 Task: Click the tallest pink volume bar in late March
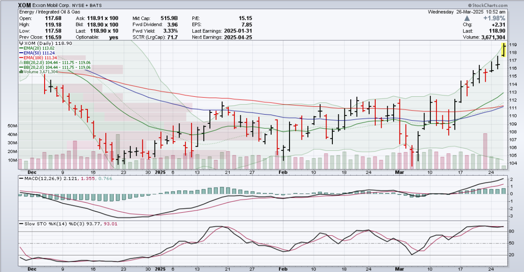[x=485, y=151]
